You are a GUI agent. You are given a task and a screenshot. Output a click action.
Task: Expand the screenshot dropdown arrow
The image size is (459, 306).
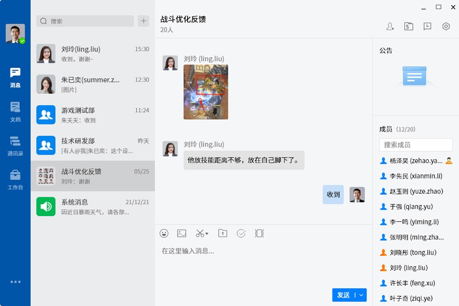click(x=206, y=234)
